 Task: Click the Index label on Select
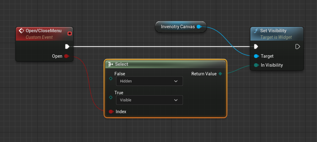(x=121, y=112)
